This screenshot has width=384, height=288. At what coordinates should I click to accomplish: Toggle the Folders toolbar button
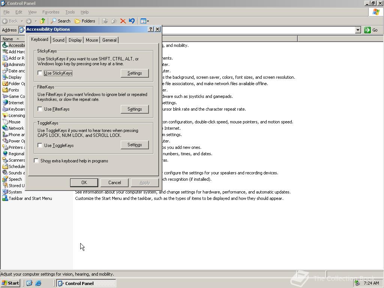(85, 21)
